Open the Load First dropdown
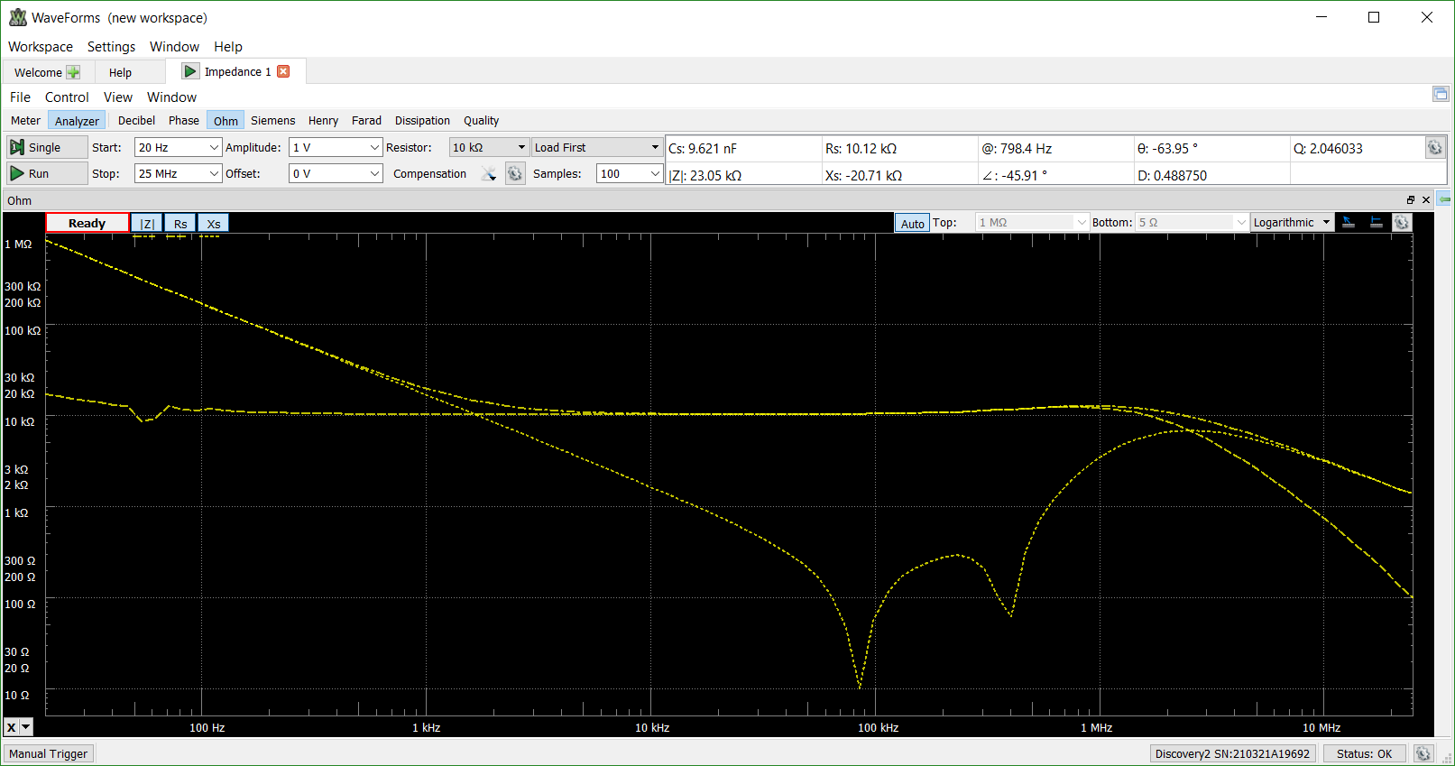Viewport: 1455px width, 766px height. 597,147
